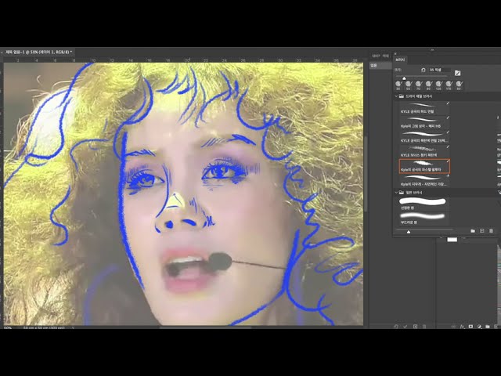501x376 pixels.
Task: Click trash icon in the lower-left panel footer
Action: pos(424,327)
